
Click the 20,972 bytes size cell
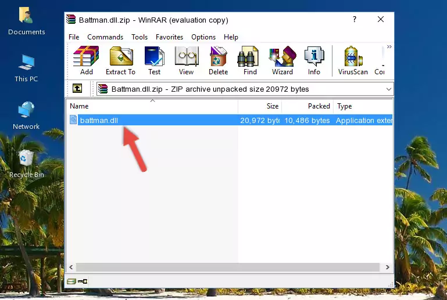click(260, 120)
